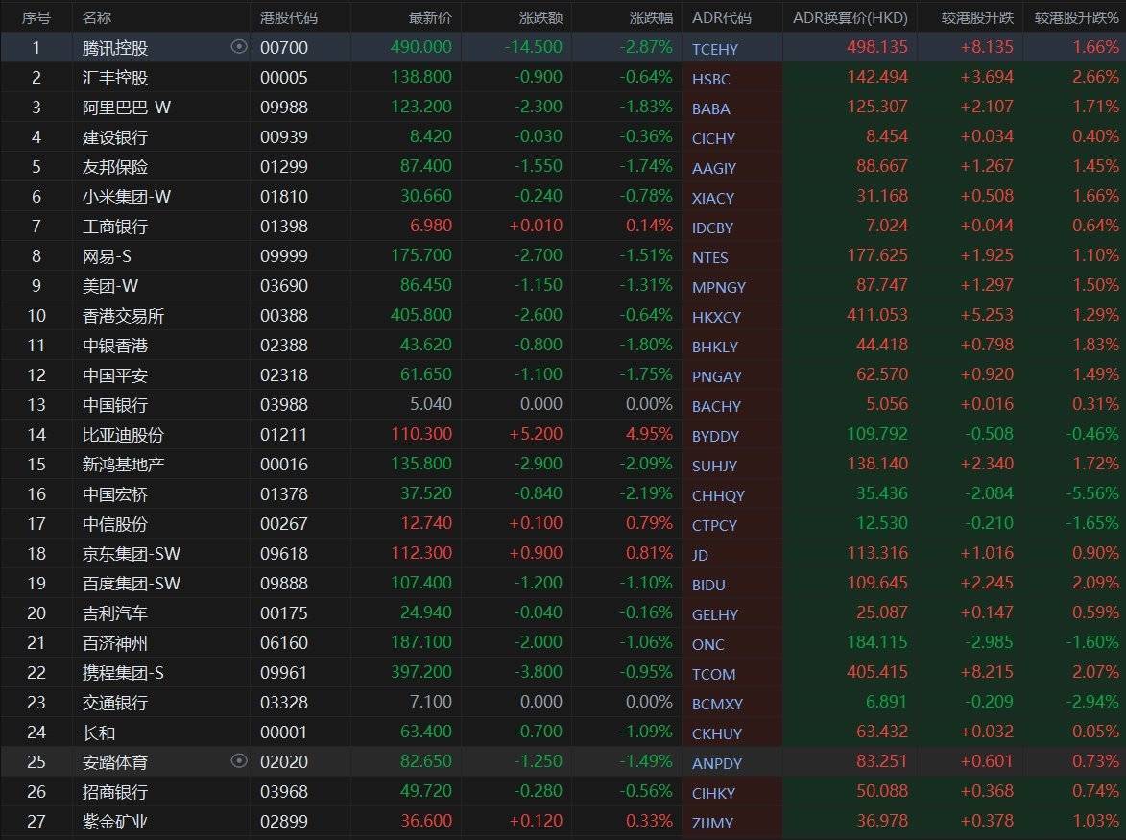1126x840 pixels.
Task: Click stock code 09999 for 网易-S
Action: [283, 256]
